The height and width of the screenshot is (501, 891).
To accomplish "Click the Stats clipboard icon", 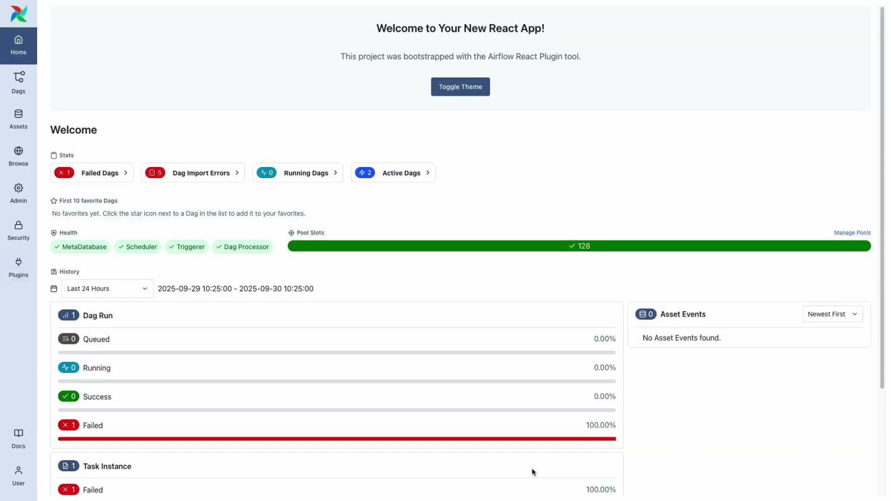I will point(54,155).
